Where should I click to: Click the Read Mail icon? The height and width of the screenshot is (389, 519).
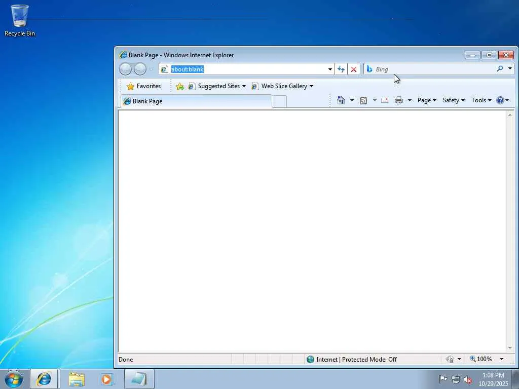tap(385, 100)
